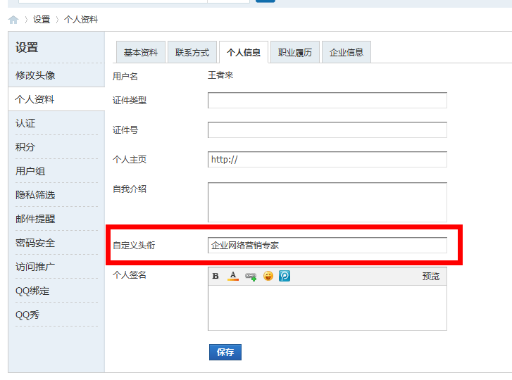Click the 设置 sidebar heading
Image resolution: width=512 pixels, height=380 pixels.
27,48
